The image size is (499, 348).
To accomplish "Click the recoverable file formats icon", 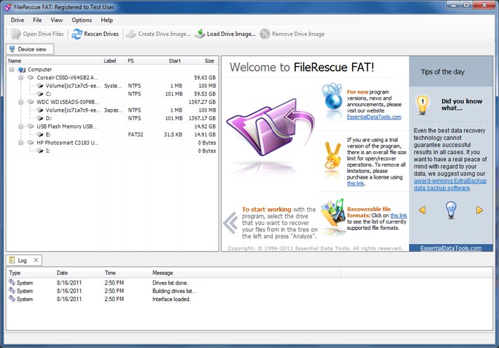I will coord(333,212).
